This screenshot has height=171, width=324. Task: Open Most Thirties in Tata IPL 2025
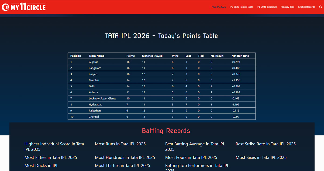[122, 166]
